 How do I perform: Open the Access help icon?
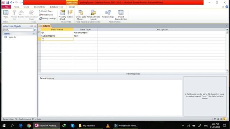coord(227,7)
